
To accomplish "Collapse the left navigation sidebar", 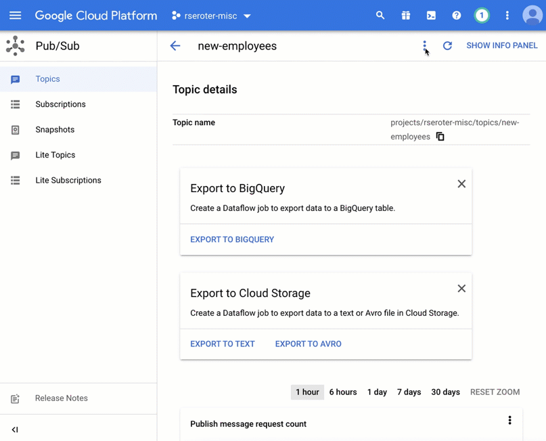I will [15, 430].
